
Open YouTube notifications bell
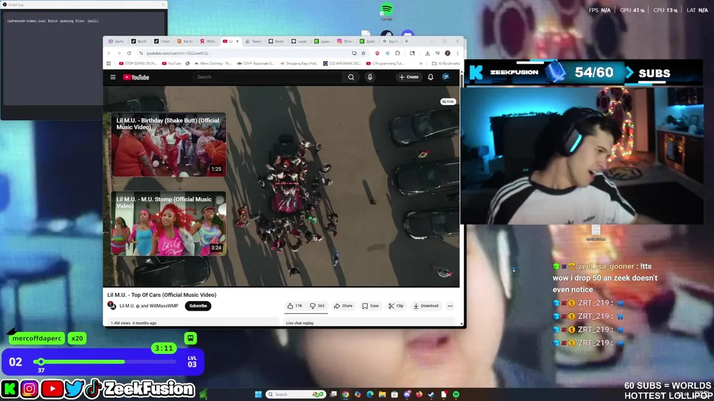(x=431, y=77)
